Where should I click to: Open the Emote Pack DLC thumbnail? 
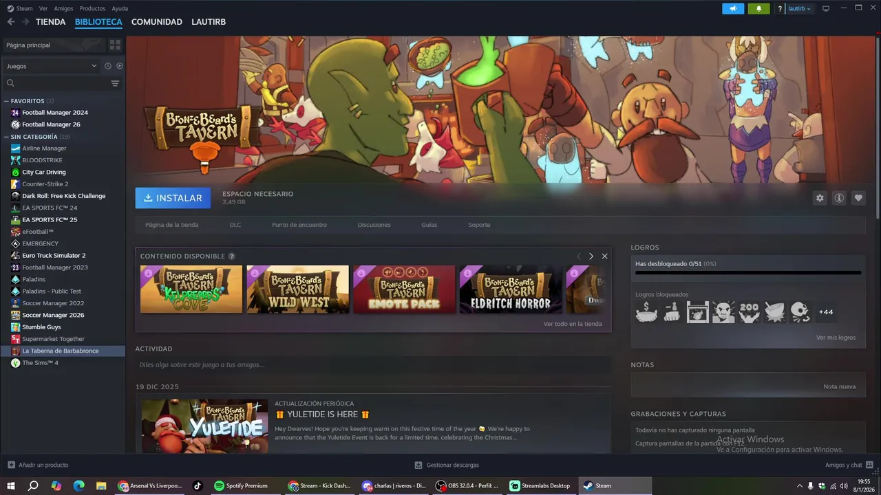click(x=404, y=289)
